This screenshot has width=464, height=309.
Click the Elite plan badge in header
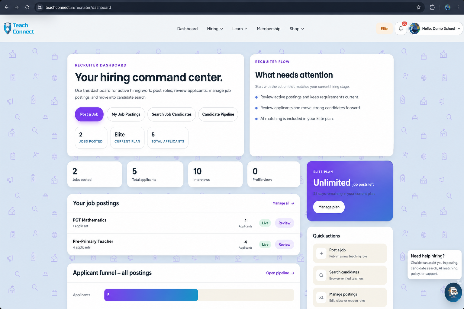(x=384, y=29)
